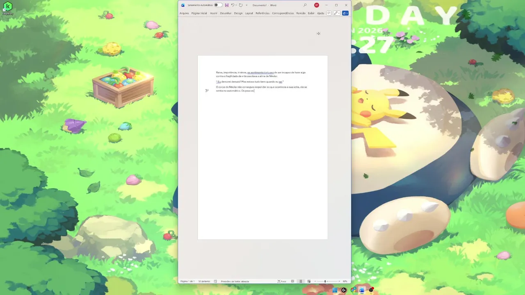Toggle the Salvamento Automático switch
The width and height of the screenshot is (525, 295).
[x=218, y=5]
